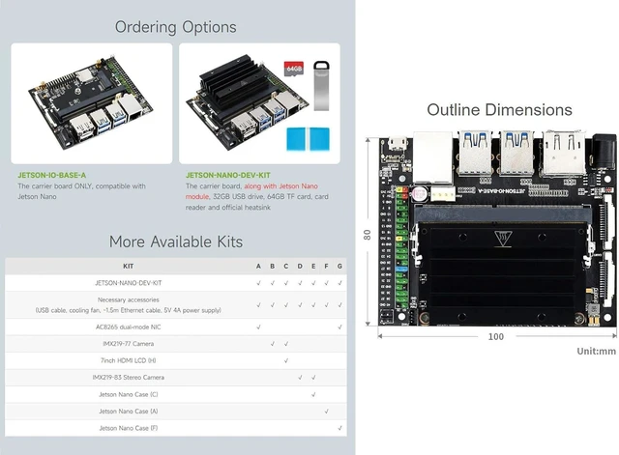The height and width of the screenshot is (455, 619).
Task: Click 7inch HDMI LCD checkmark under column C
Action: coord(286,360)
